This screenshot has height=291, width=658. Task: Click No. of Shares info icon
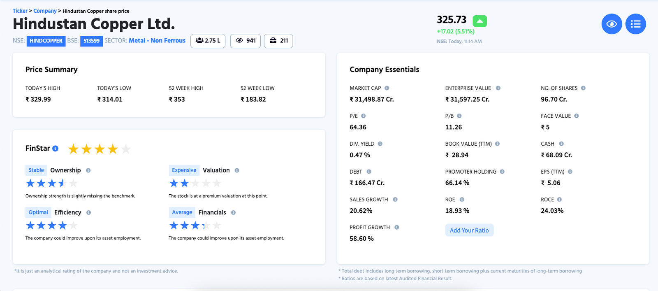[x=583, y=88]
